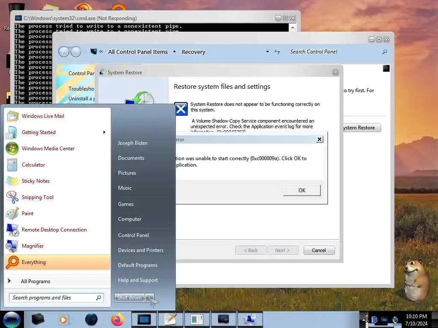Click the Start menu search magnifier icon

[x=98, y=298]
